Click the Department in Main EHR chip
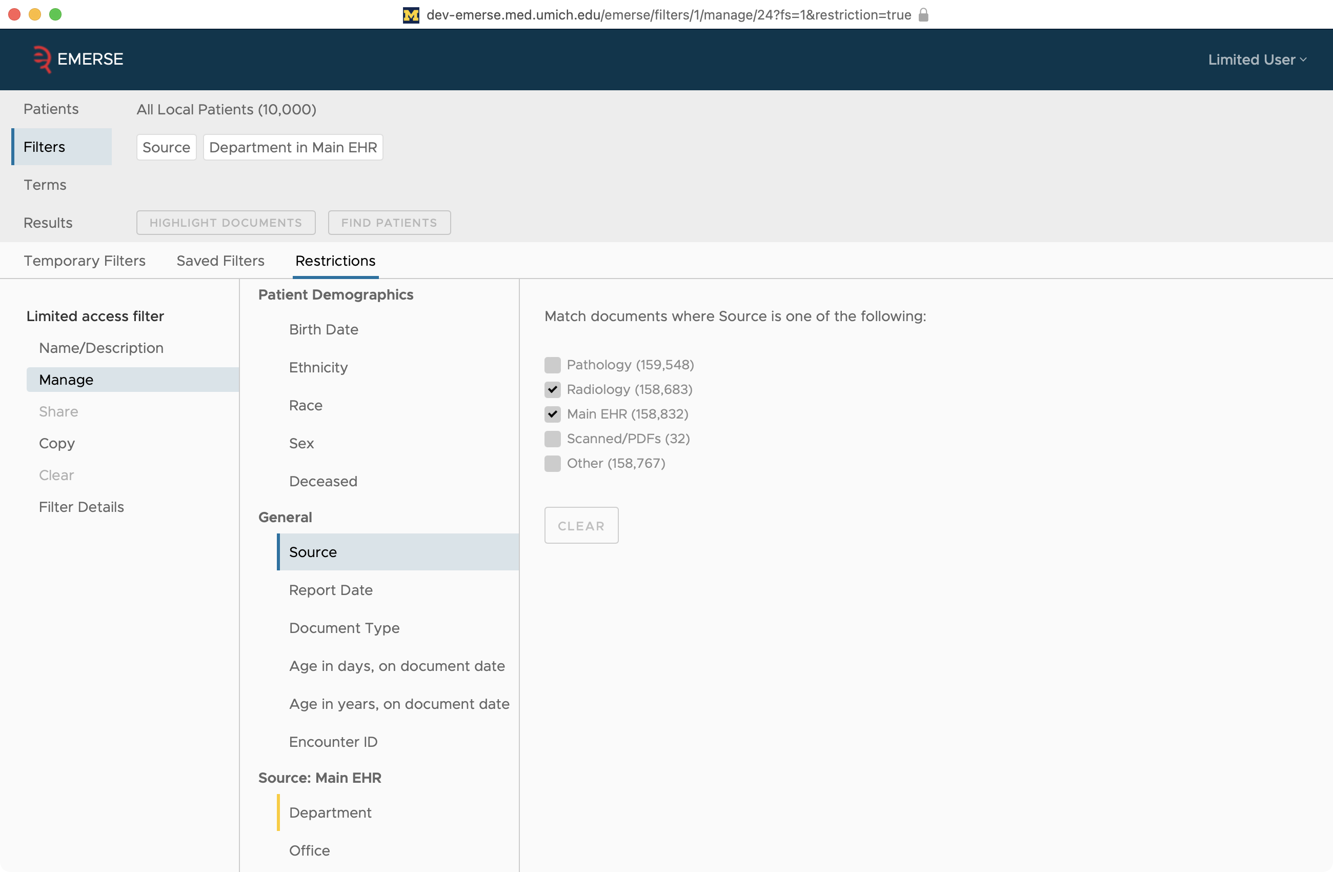The width and height of the screenshot is (1333, 872). 293,147
